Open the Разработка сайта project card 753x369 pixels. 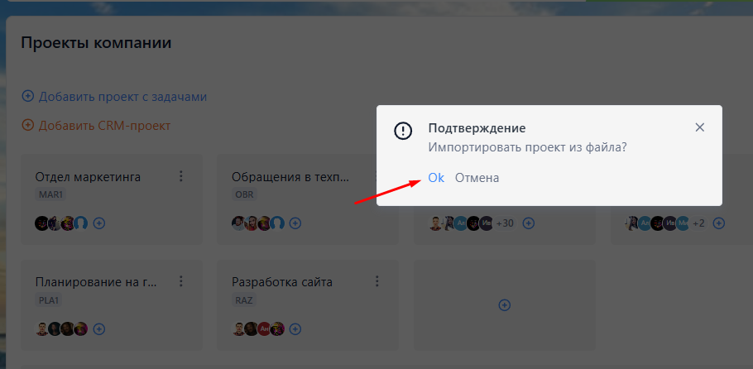[x=282, y=282]
